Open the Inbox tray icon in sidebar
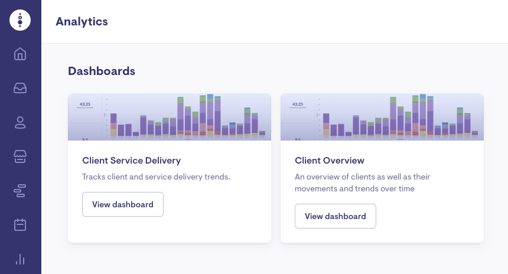 20,89
